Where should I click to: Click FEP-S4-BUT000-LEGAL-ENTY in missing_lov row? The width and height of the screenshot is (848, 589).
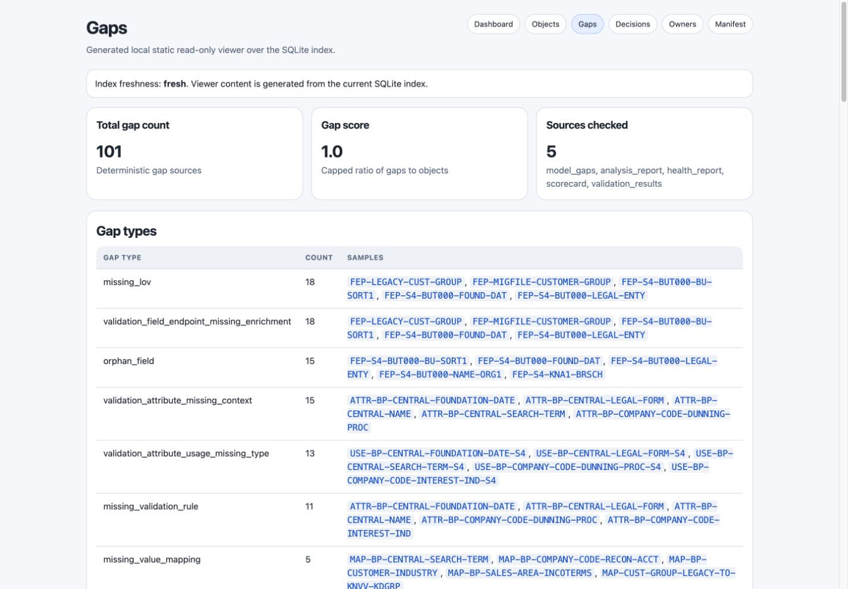coord(581,296)
